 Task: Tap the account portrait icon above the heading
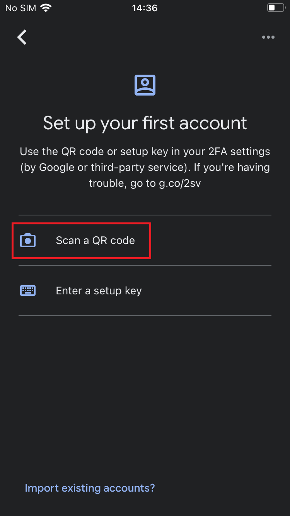(145, 85)
